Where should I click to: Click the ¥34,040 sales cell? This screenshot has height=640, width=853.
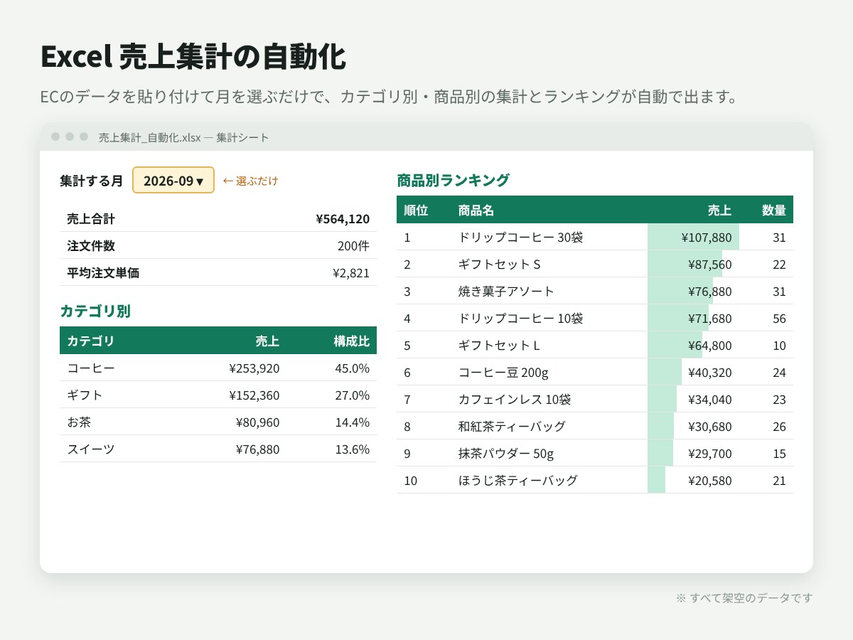(x=694, y=399)
